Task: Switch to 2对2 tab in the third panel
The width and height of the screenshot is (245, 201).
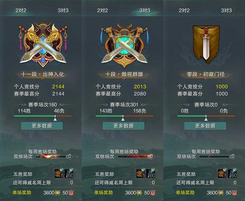Action: (184, 11)
